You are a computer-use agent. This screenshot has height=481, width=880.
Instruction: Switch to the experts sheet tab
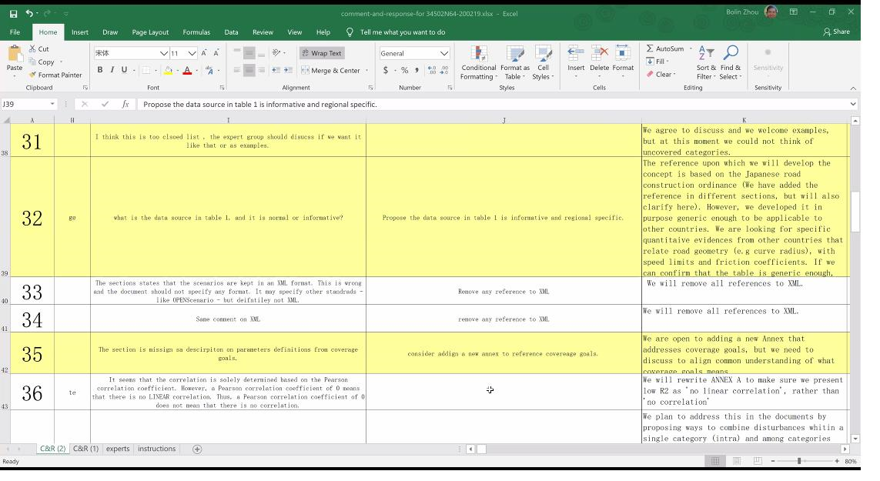[118, 449]
